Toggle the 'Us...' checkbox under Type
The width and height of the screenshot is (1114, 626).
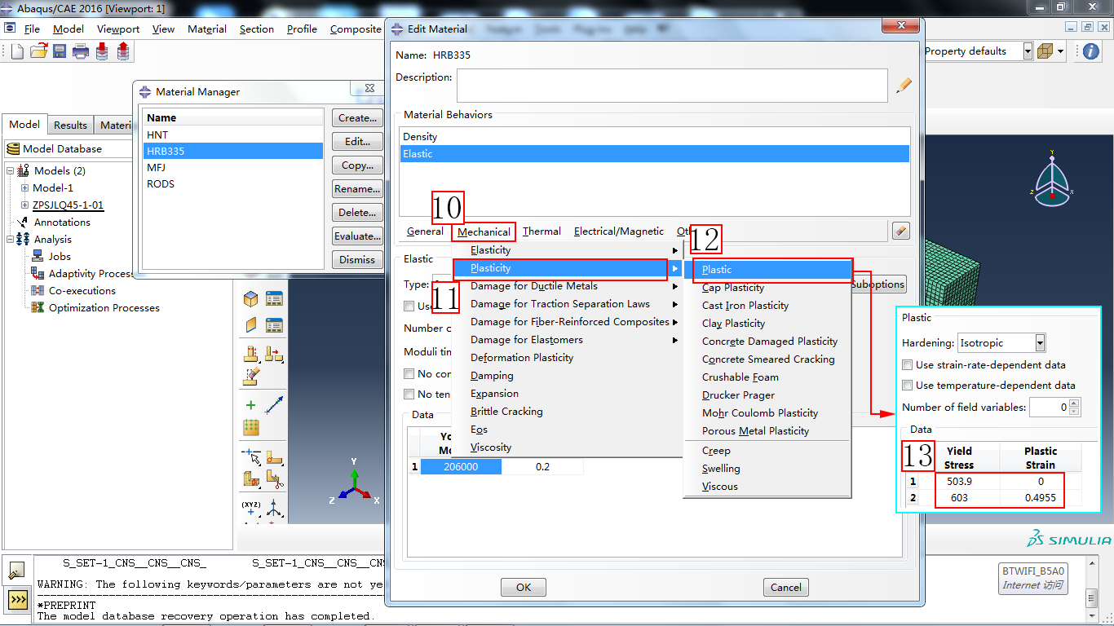click(409, 306)
